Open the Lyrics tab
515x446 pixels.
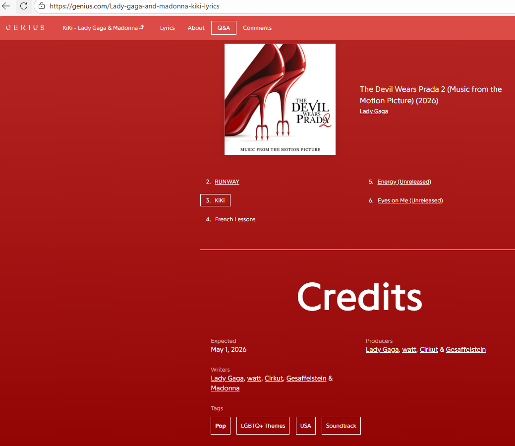tap(167, 28)
